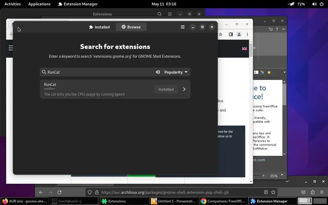Open FreeOffice sidebar dropdown arrow
Screen dimensions: 328x205
tap(284, 72)
